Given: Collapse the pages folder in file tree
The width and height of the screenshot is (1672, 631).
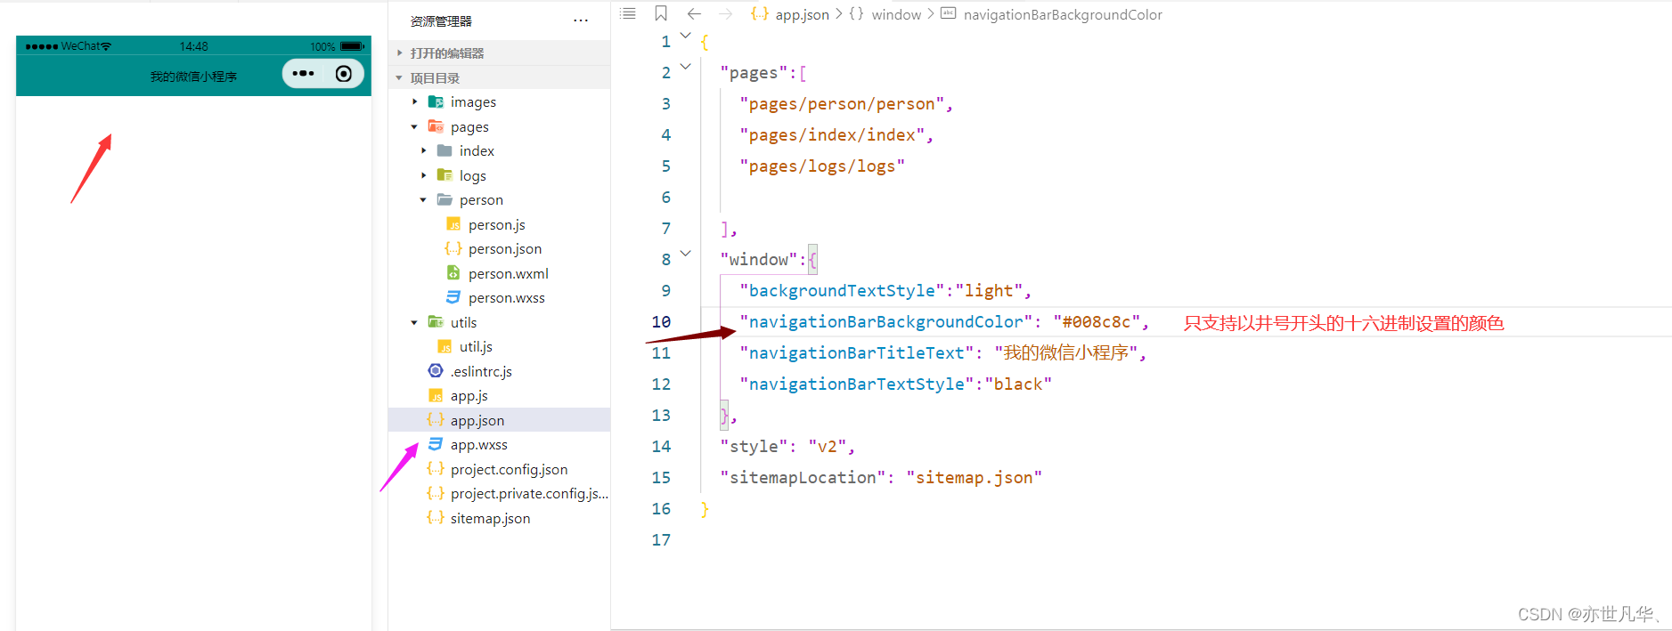Looking at the screenshot, I should coord(414,127).
